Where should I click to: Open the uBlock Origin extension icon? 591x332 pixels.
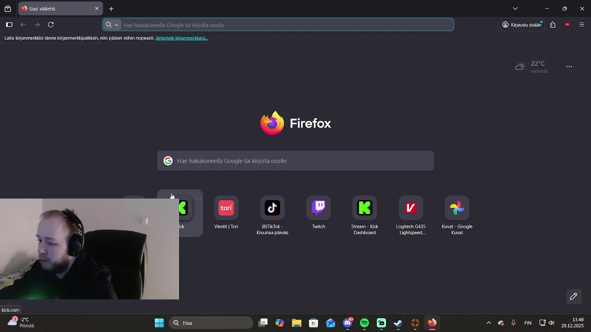pos(567,25)
